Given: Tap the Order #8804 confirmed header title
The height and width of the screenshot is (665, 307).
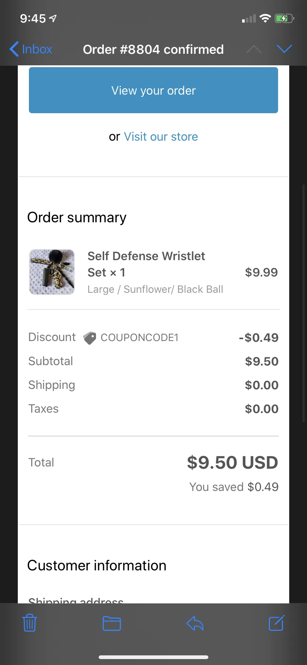Looking at the screenshot, I should click(x=153, y=49).
